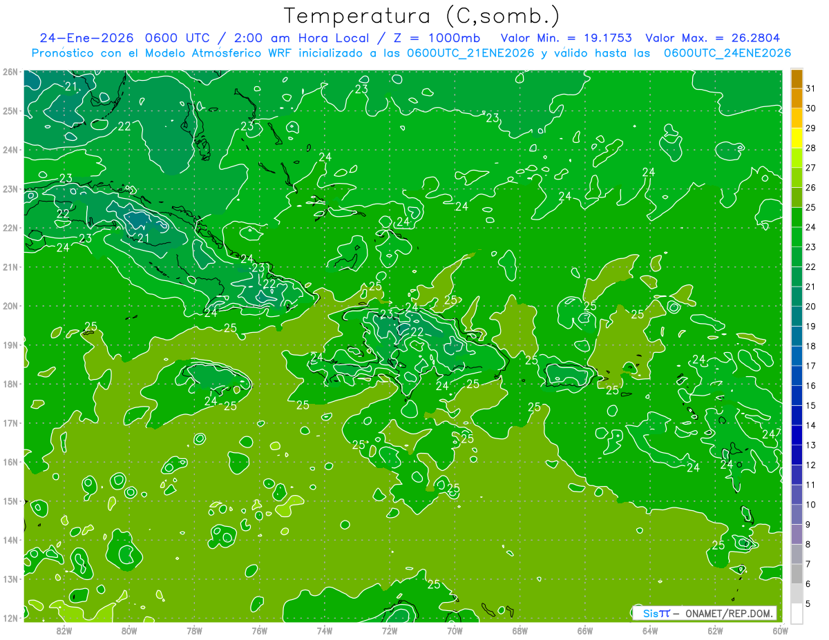Click the '23N' latitude axis label
Screen dimensions: 829x640
pyautogui.click(x=10, y=189)
